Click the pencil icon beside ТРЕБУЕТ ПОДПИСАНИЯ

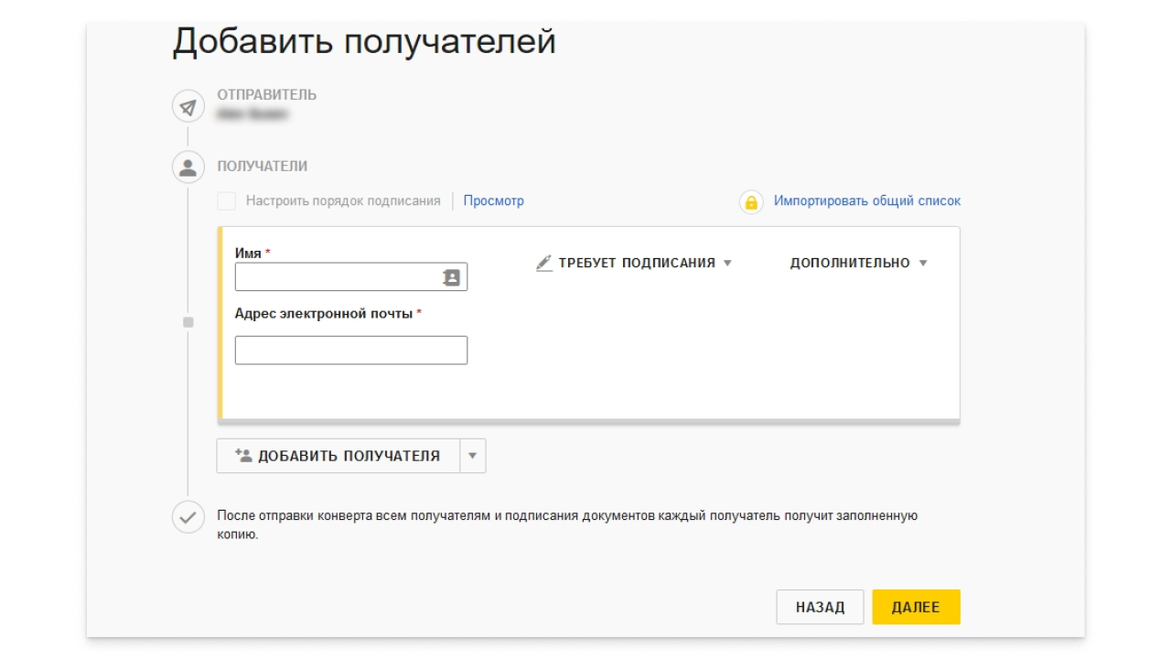(542, 261)
